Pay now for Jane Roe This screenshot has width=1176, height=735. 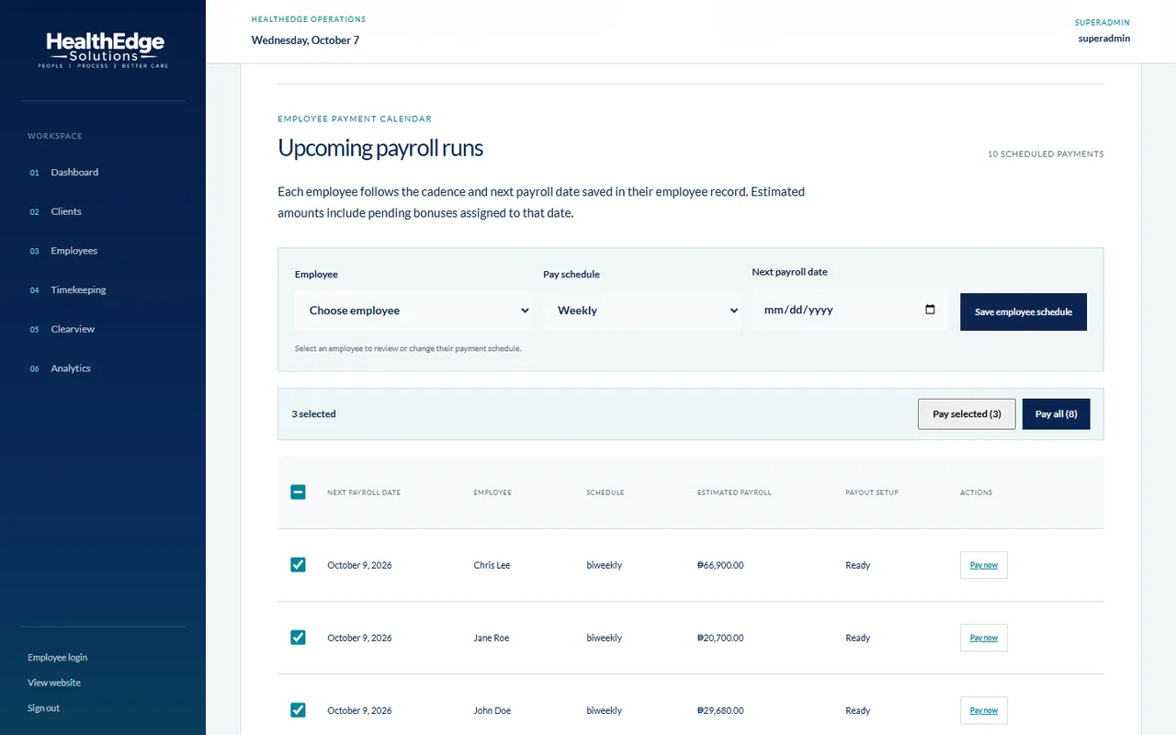984,638
